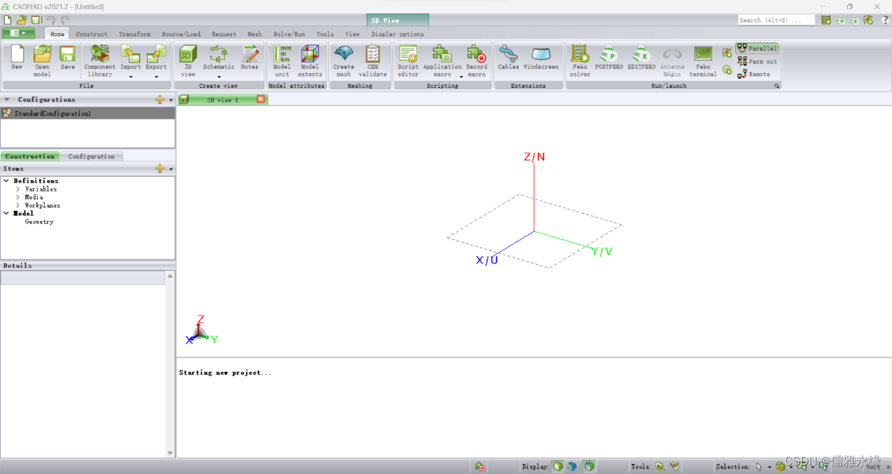
Task: Open the Import dropdown arrow
Action: pos(131,77)
